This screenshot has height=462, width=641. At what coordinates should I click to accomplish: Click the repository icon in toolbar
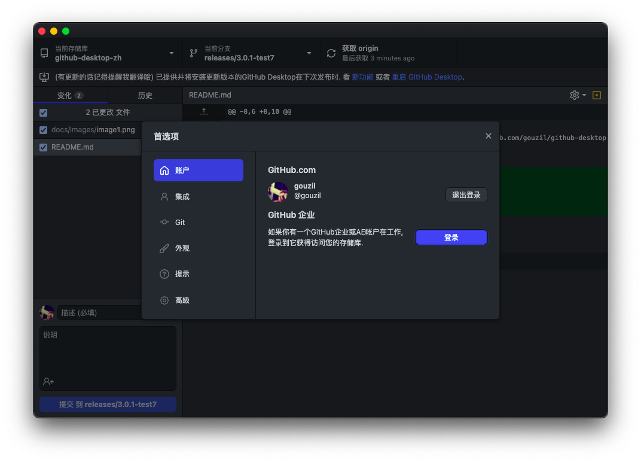click(44, 53)
